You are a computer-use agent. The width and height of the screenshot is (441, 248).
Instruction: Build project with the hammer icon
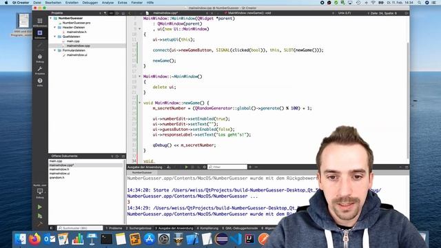tap(40, 224)
